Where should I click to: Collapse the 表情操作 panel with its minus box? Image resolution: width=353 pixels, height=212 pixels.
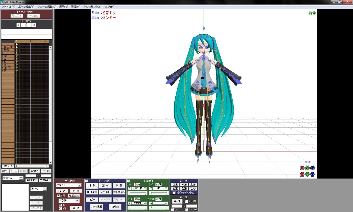click(x=129, y=181)
